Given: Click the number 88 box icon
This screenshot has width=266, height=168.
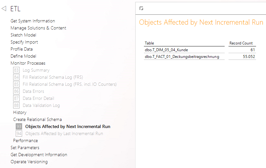Looking at the screenshot, I should click(17, 105).
